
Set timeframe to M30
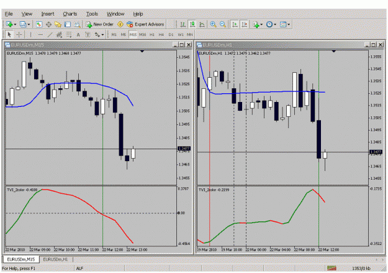tap(143, 35)
